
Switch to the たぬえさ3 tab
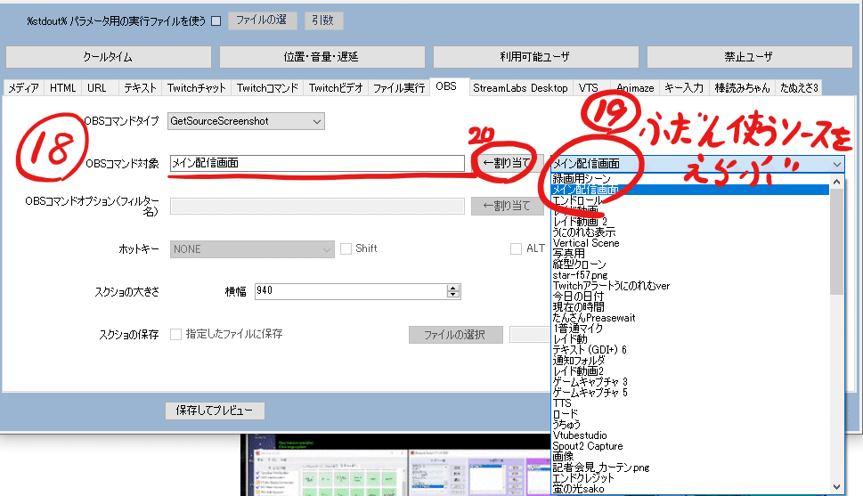click(x=799, y=87)
